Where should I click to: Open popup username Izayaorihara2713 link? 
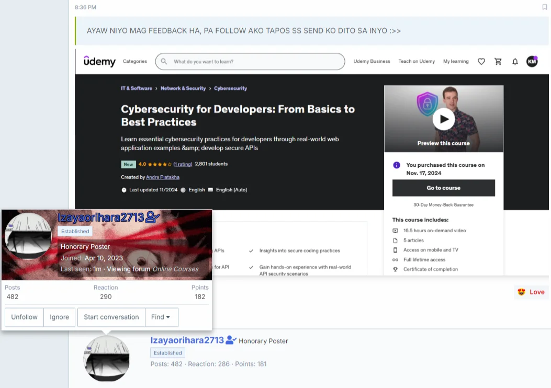click(101, 218)
